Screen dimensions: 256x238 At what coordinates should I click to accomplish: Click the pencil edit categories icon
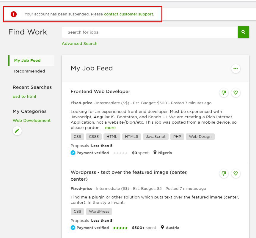point(17,131)
